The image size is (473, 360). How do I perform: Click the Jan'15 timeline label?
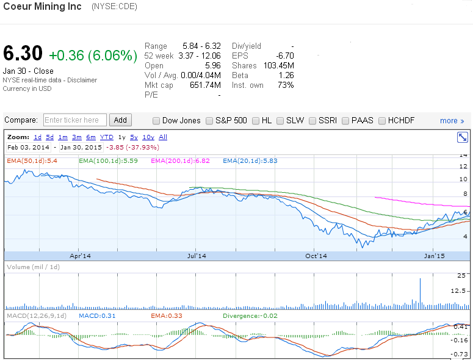tap(434, 256)
